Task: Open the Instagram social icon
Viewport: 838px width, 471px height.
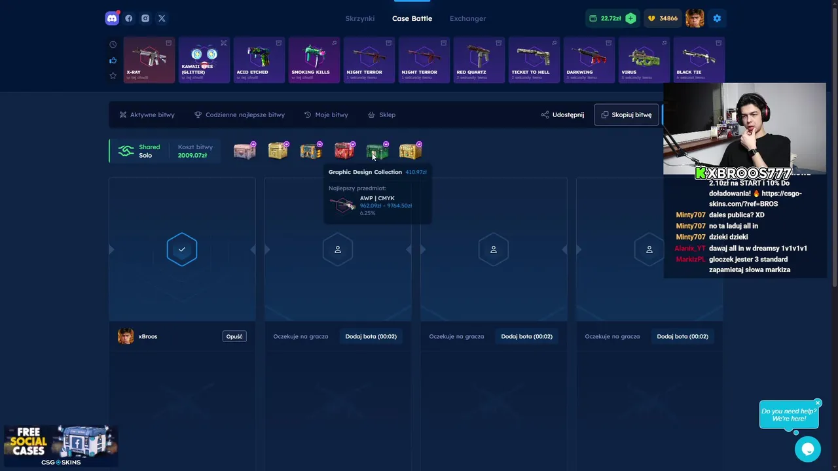Action: point(145,18)
